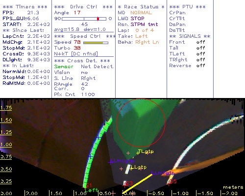This screenshot has height=196, width=245.
Task: Click the LLgtp marker label
Action: (x=139, y=167)
